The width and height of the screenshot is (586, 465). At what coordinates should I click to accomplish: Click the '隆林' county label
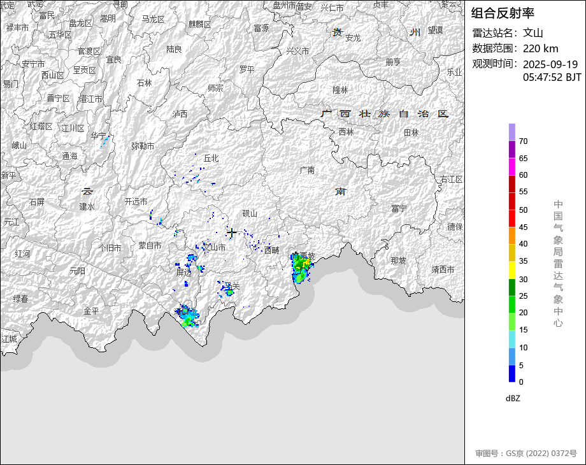(x=340, y=90)
